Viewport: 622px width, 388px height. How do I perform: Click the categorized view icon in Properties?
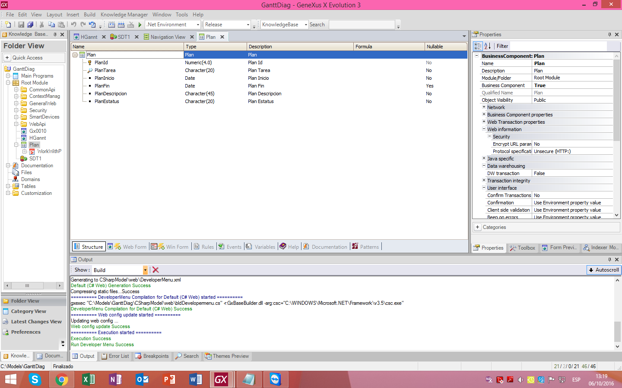[x=478, y=46]
